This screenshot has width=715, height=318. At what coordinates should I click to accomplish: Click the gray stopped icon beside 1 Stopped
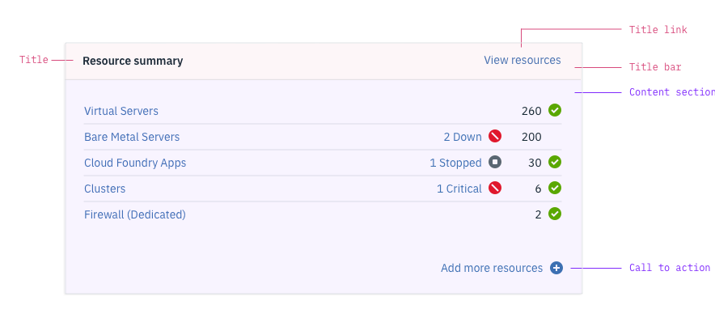495,163
